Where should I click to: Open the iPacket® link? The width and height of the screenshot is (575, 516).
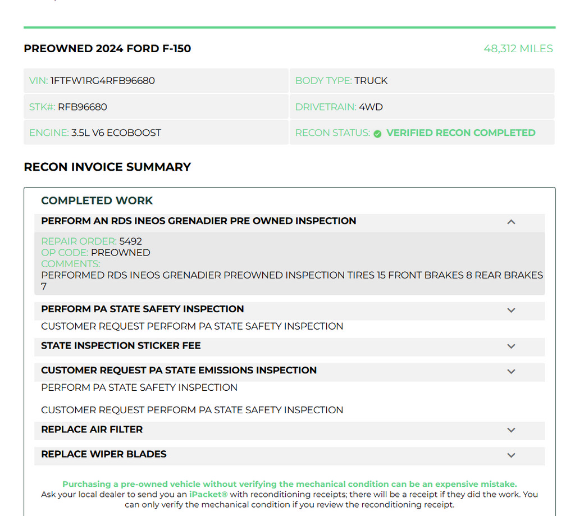click(208, 494)
